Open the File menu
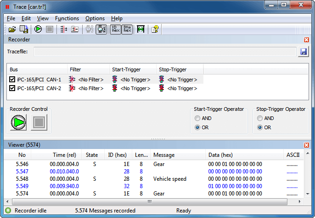The image size is (315, 218). point(11,18)
